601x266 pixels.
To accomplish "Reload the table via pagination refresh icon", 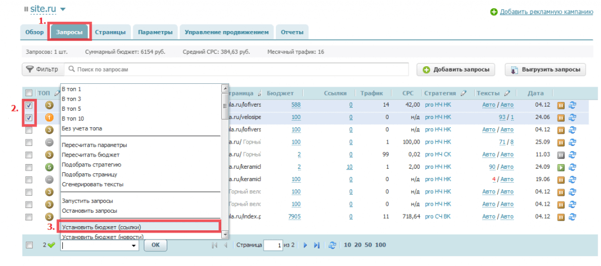I will pos(333,245).
